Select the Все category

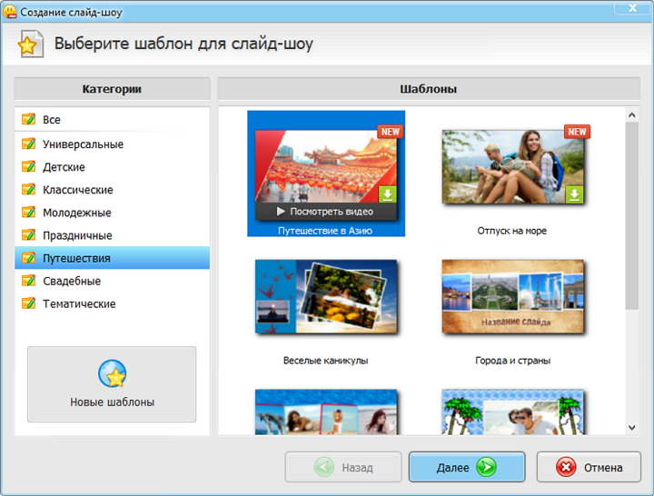point(113,119)
